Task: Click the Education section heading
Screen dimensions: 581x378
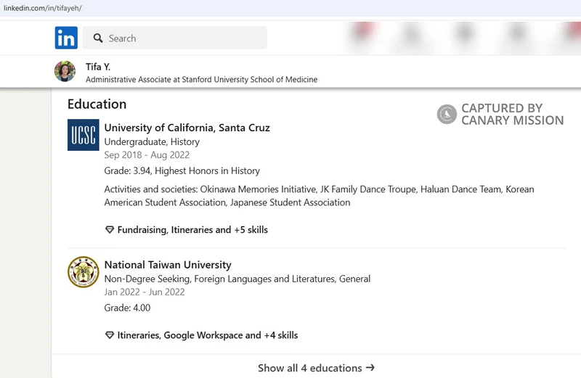Action: pos(97,104)
